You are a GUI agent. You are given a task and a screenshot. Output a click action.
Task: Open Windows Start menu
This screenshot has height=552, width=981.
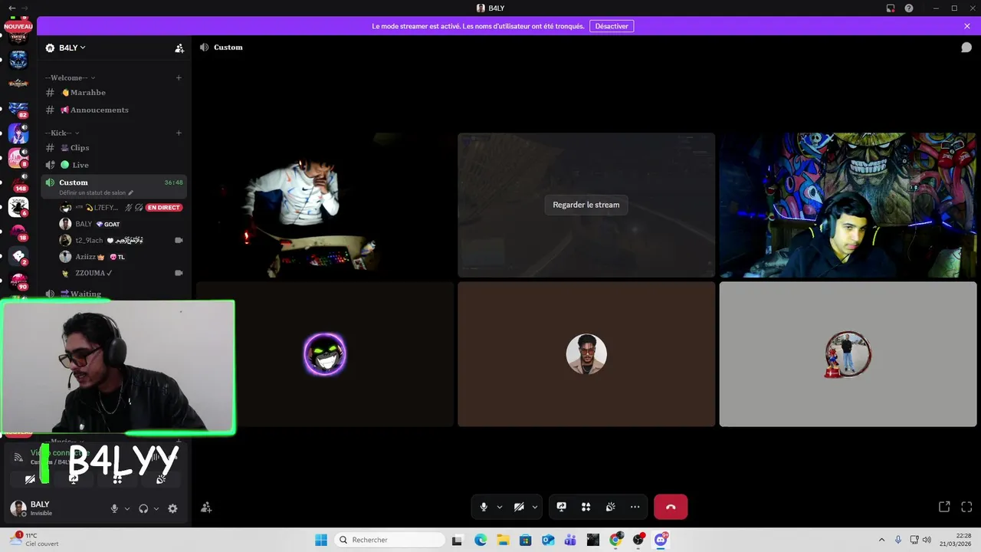pos(321,540)
